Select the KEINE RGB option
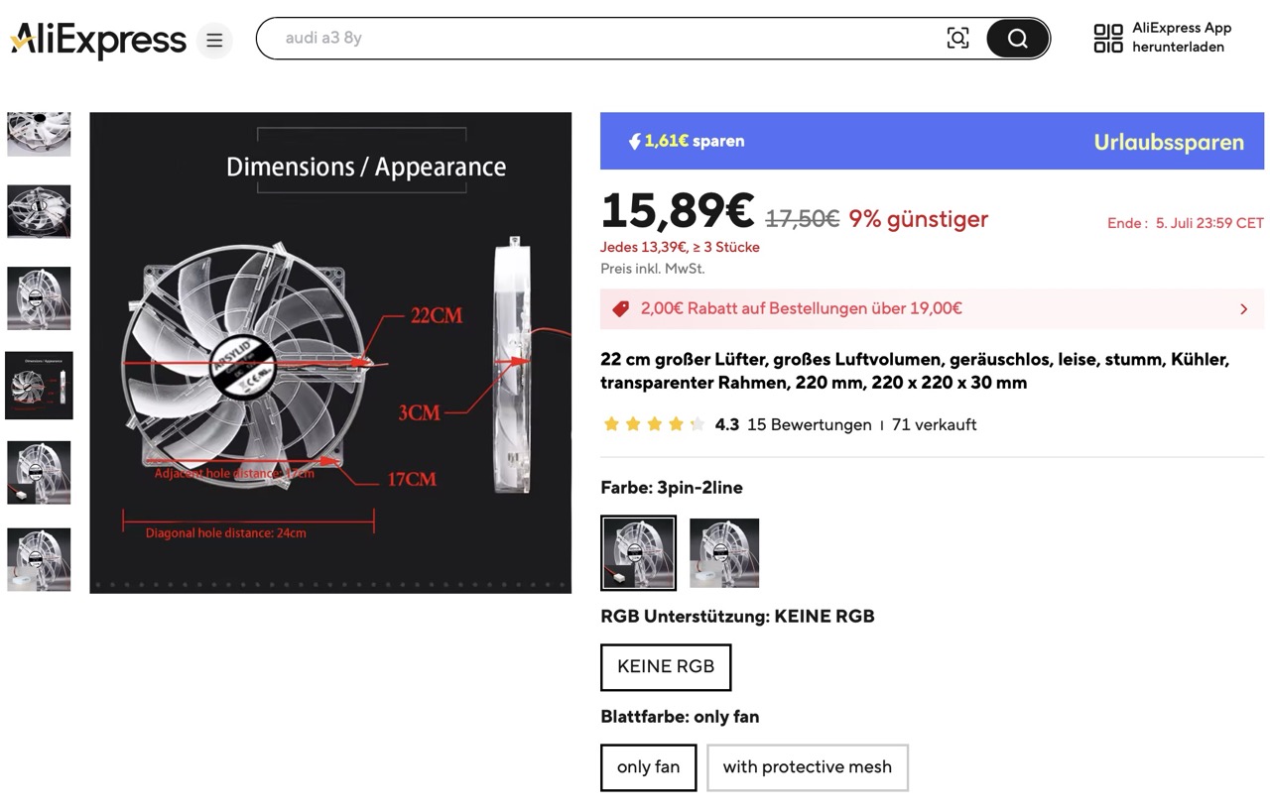Viewport: 1270px width, 808px height. (x=666, y=667)
